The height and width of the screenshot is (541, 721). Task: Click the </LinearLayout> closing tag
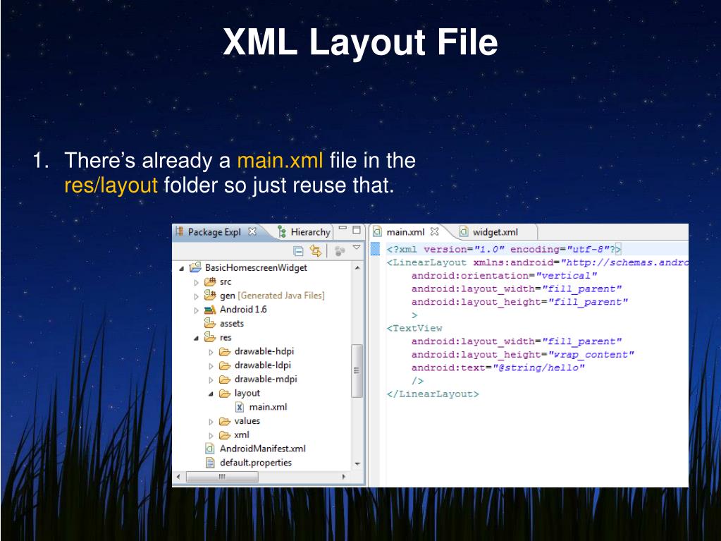433,394
